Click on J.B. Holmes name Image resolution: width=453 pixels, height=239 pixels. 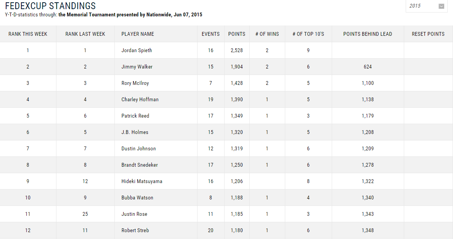coord(135,132)
